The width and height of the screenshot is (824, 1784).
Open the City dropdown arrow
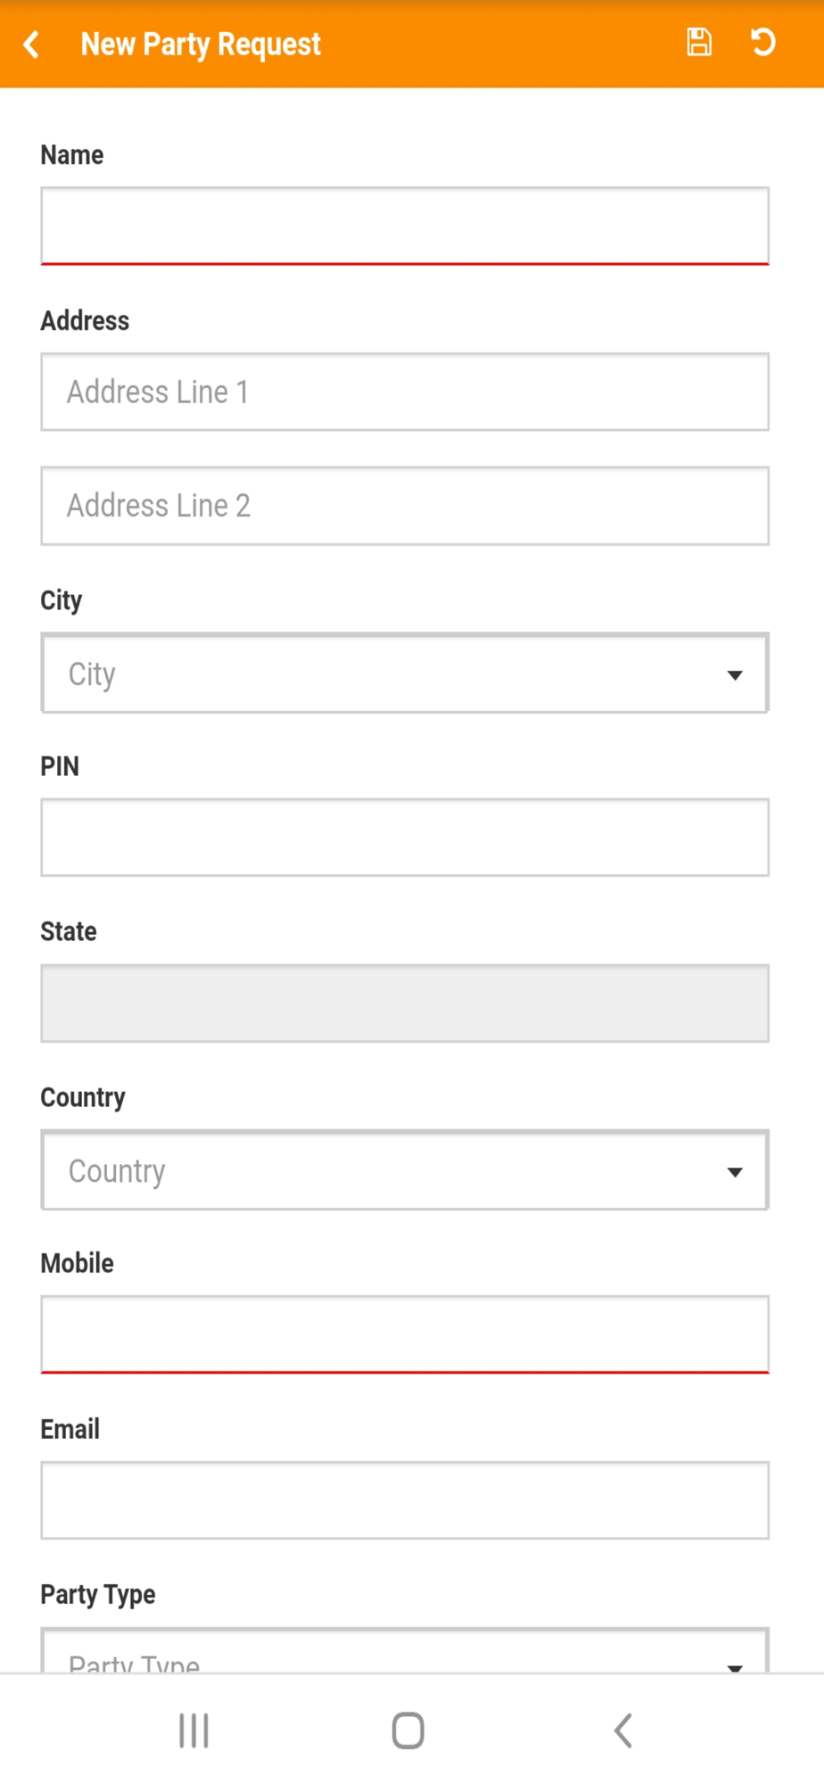coord(735,675)
